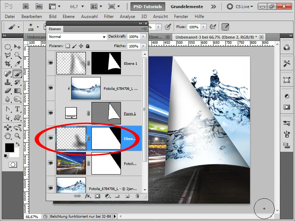
Task: Add a layer mask from Layers panel
Action: [x=97, y=196]
